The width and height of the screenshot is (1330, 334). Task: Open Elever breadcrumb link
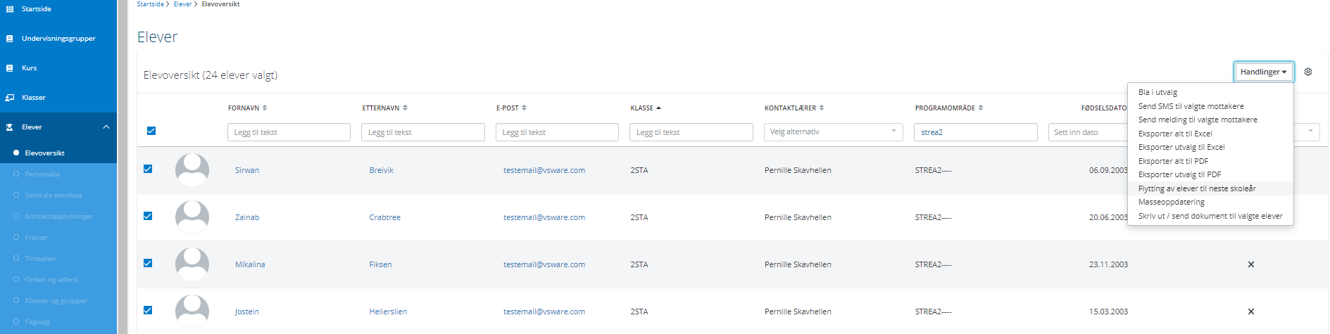(182, 4)
